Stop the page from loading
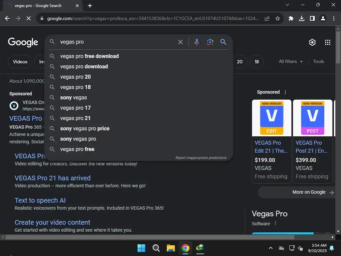Screen dimensions: 341x256 point(29,19)
